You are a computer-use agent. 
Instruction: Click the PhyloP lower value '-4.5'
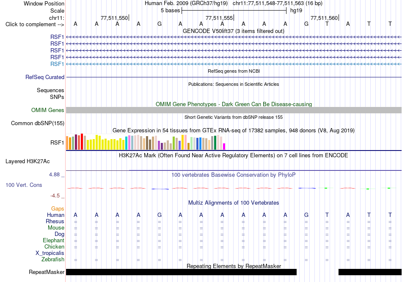[55, 196]
